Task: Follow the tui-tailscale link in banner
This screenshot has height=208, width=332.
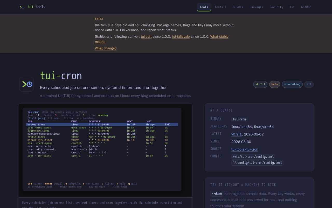Action: [x=181, y=37]
